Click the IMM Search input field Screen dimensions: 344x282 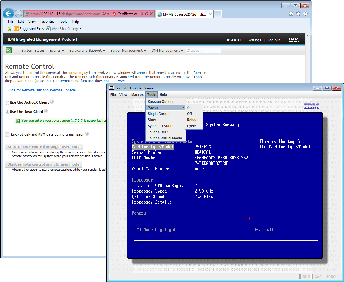(x=203, y=51)
